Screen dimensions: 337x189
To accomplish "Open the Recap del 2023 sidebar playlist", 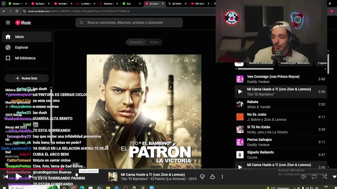I will point(16,127).
